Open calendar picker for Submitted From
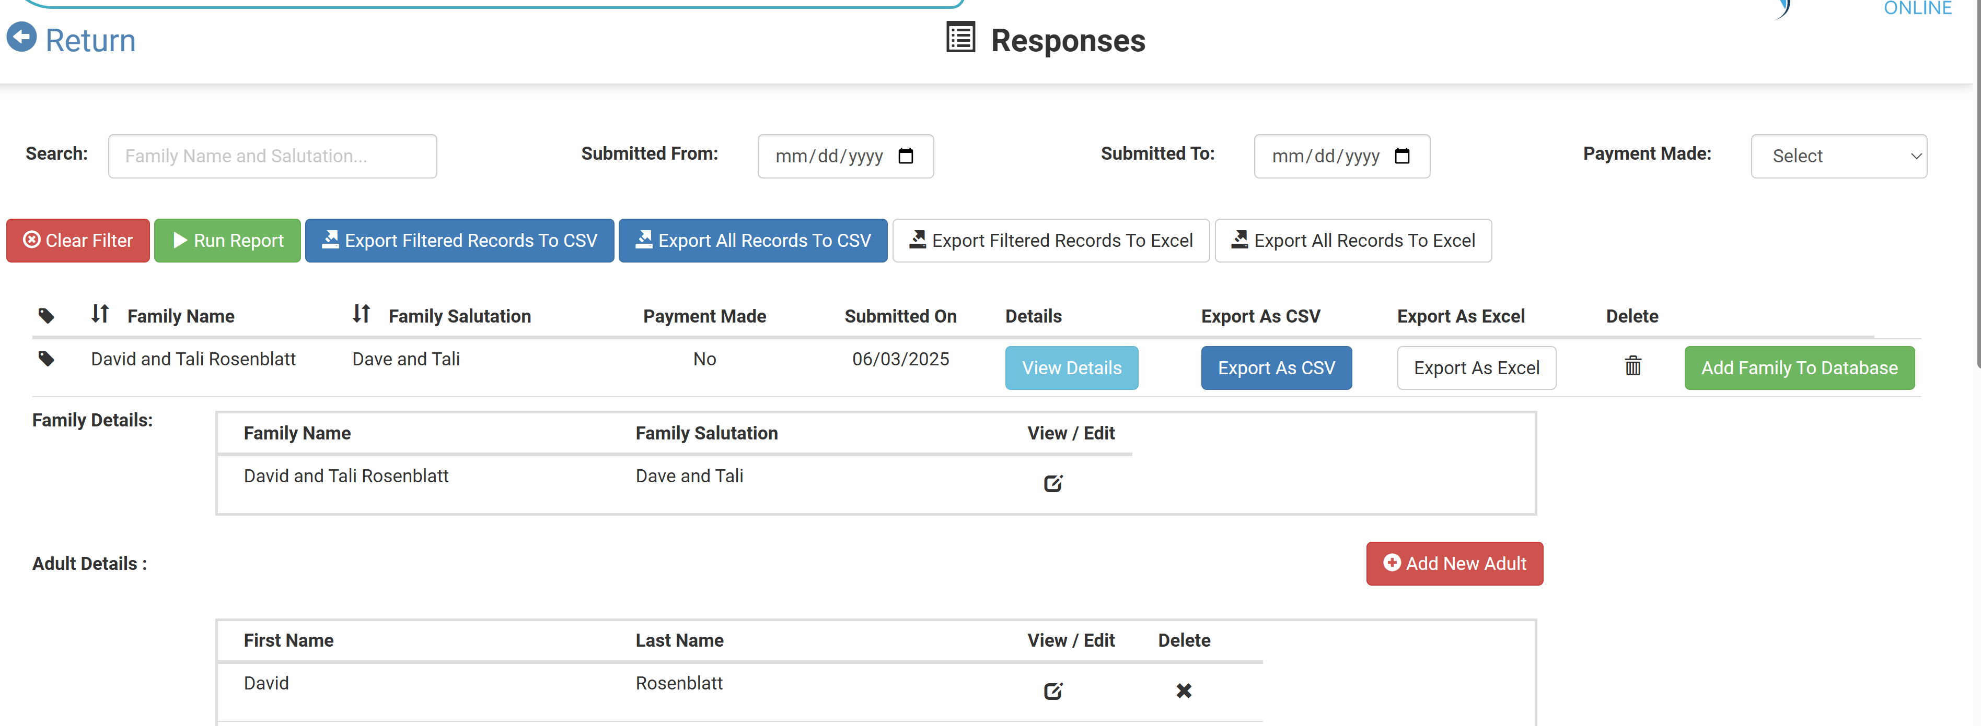This screenshot has width=1981, height=726. click(906, 157)
